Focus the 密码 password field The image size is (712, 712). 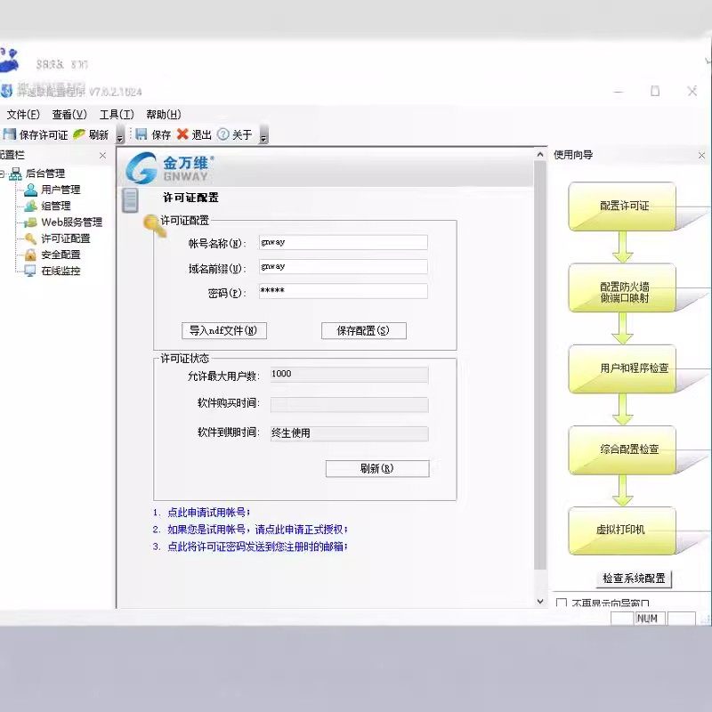pos(344,291)
